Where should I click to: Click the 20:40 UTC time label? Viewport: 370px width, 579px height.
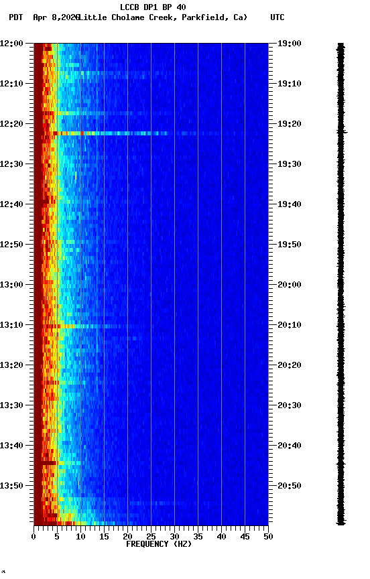point(290,446)
